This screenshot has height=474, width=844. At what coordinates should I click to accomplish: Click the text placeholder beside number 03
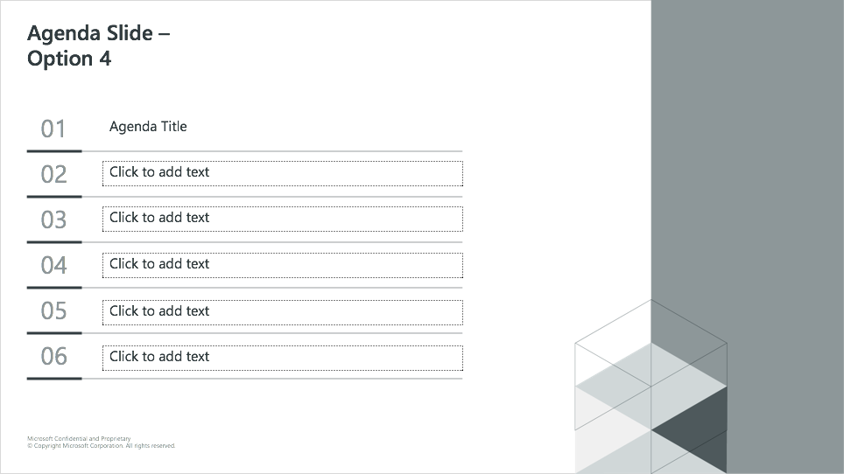[x=283, y=220]
